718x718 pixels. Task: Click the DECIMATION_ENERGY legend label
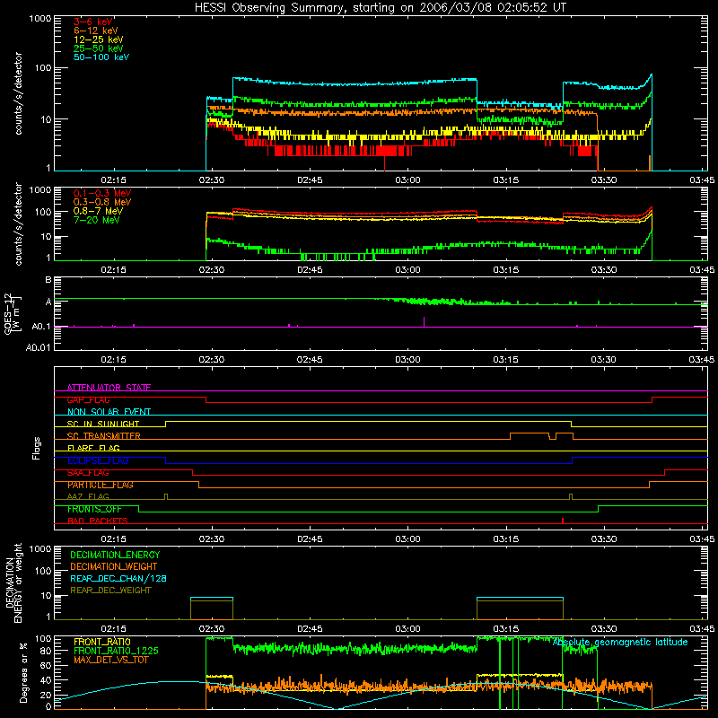point(115,555)
